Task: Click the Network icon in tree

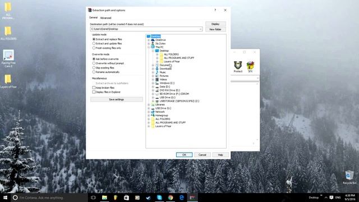Action: 153,112
